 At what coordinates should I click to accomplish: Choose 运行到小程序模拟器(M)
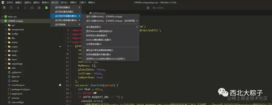pyautogui.click(x=66, y=20)
